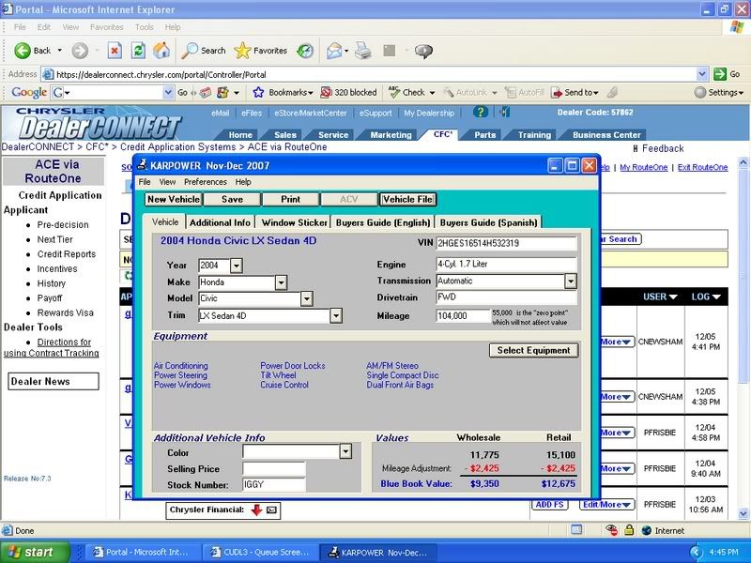The width and height of the screenshot is (751, 563).
Task: Refresh the page with the browser Refresh icon
Action: 138,51
